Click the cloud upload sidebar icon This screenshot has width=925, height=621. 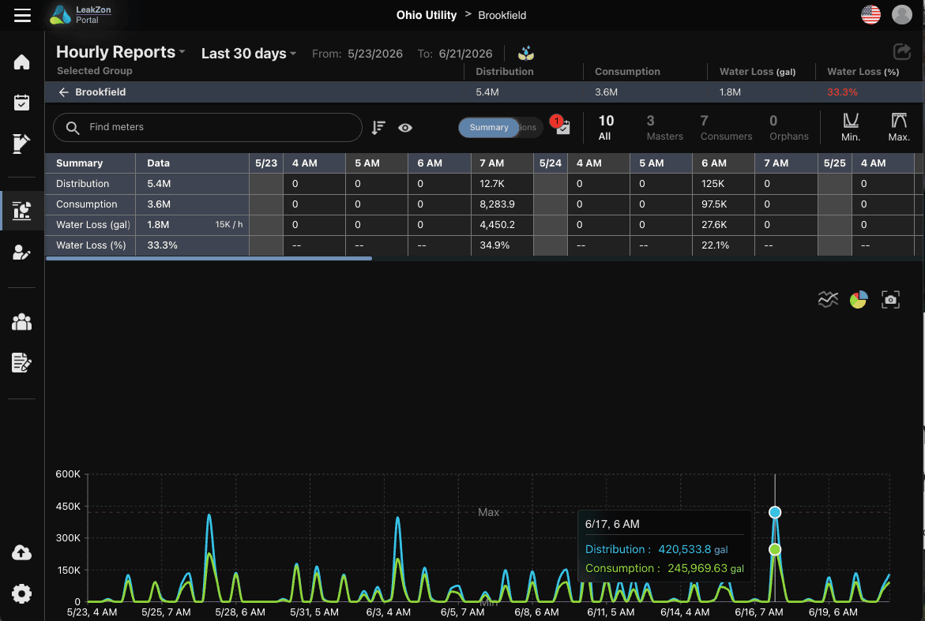(22, 552)
